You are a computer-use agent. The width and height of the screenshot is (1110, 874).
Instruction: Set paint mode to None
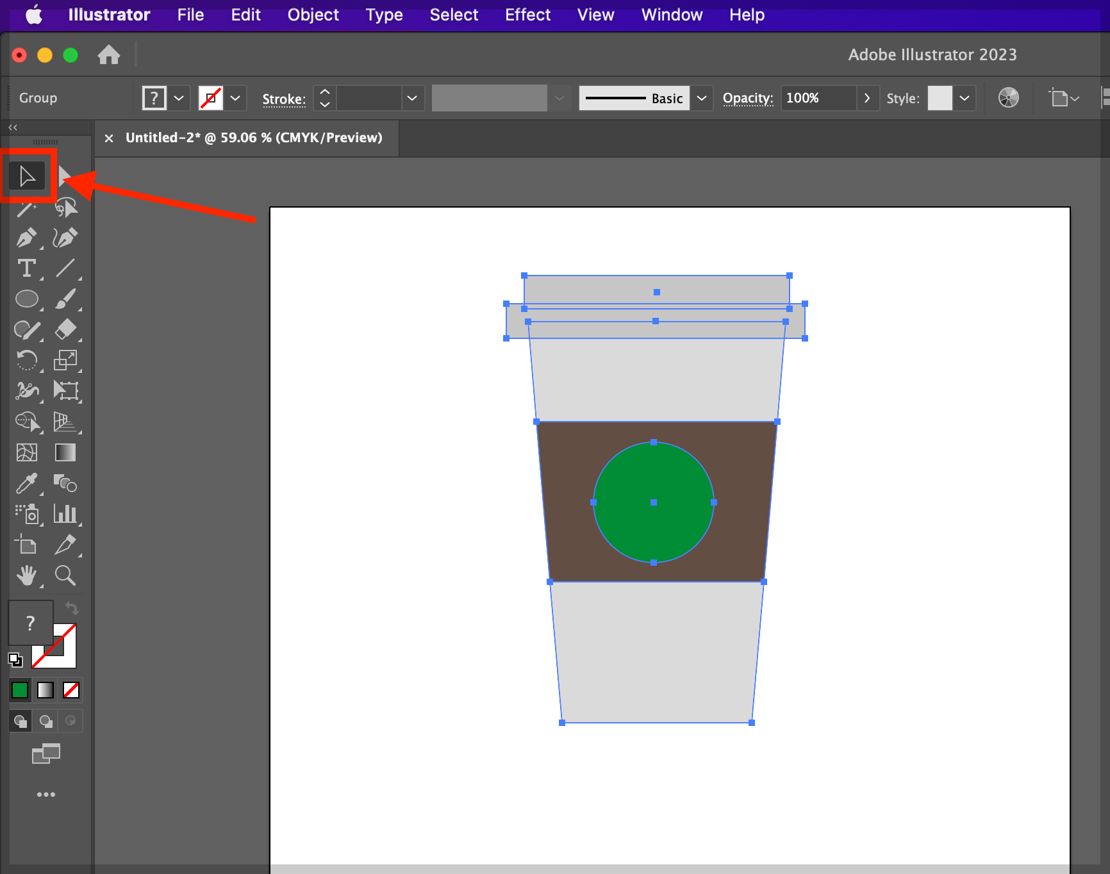(71, 690)
